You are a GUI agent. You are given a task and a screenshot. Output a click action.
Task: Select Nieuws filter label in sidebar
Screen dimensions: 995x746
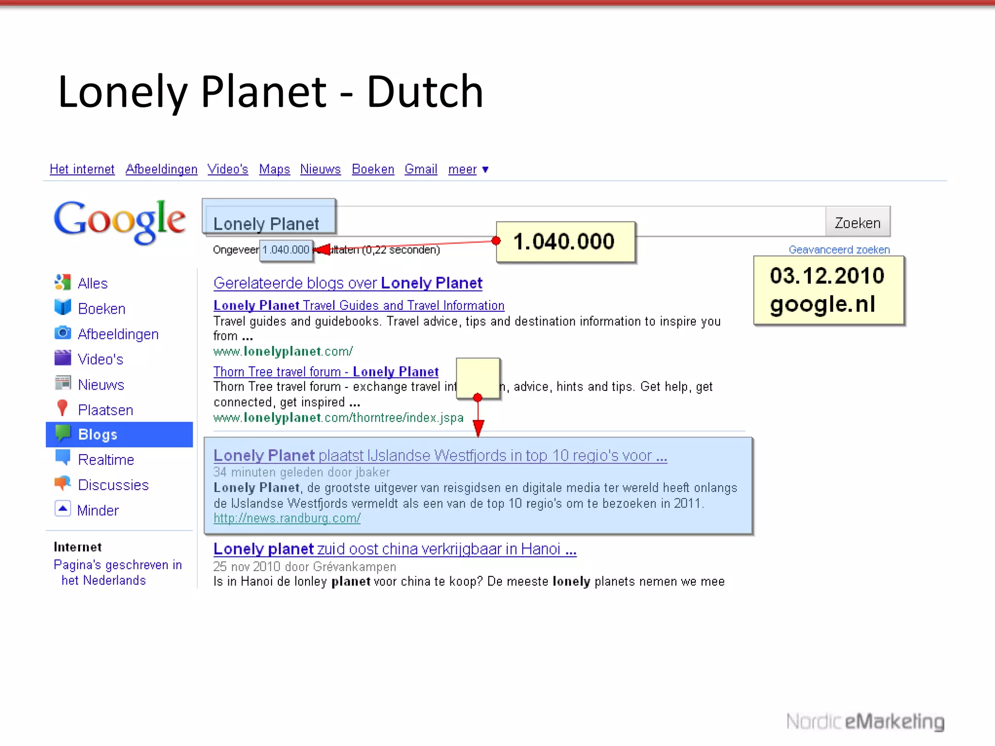coord(101,384)
